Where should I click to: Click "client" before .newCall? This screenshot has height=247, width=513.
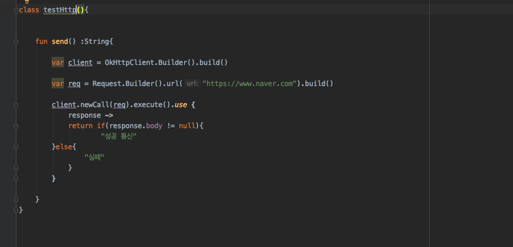click(64, 105)
